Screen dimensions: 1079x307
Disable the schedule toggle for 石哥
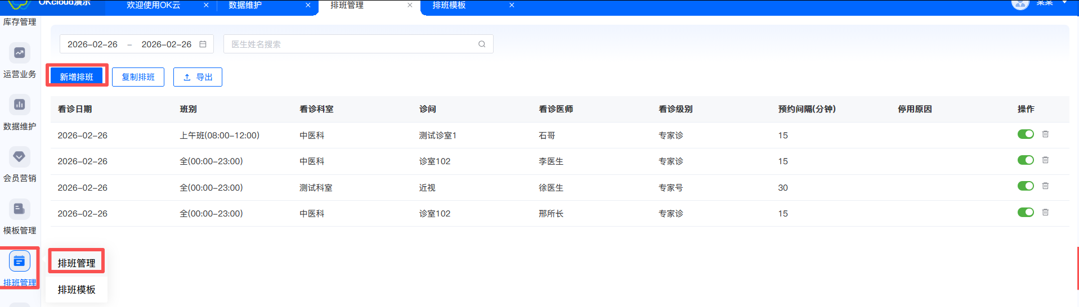[1026, 134]
